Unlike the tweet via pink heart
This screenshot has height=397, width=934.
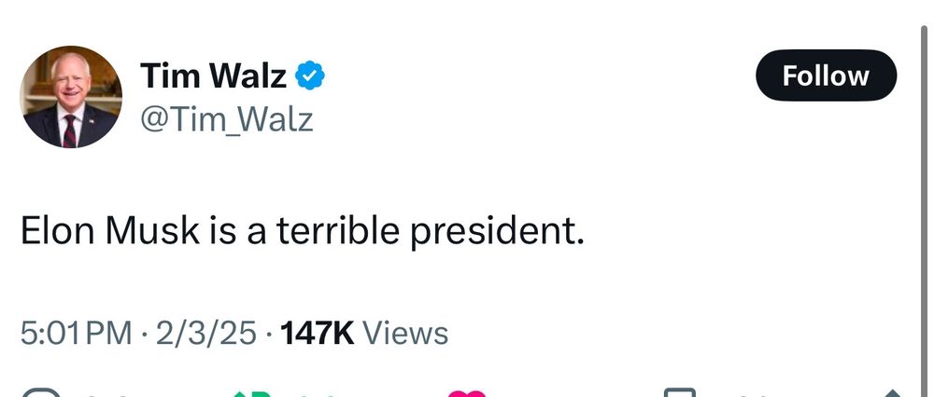click(x=467, y=392)
